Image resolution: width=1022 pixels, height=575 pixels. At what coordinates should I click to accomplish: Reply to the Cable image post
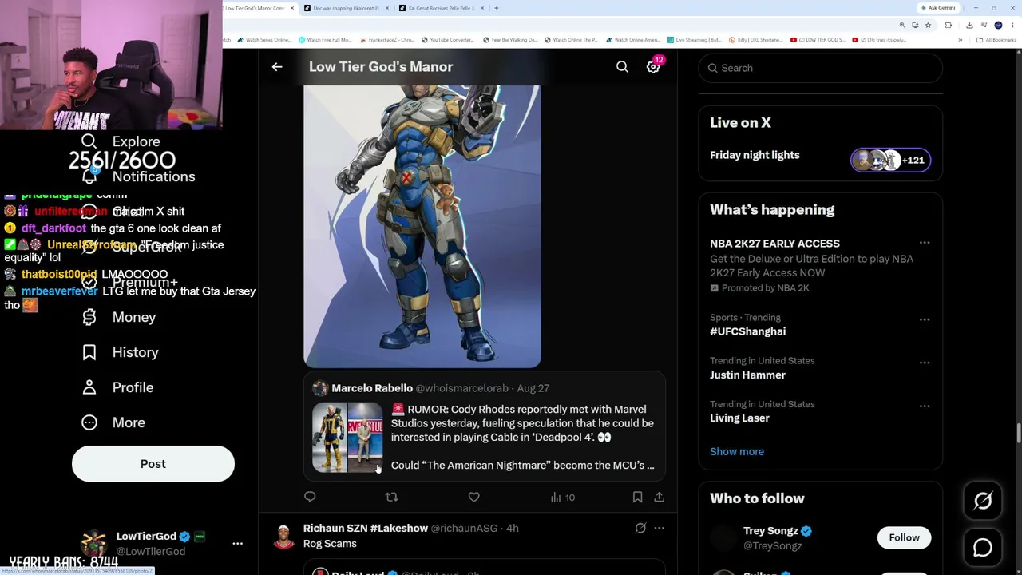pos(310,497)
